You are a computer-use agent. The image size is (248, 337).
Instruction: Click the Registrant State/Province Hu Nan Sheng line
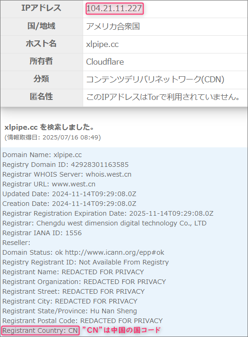[70, 311]
